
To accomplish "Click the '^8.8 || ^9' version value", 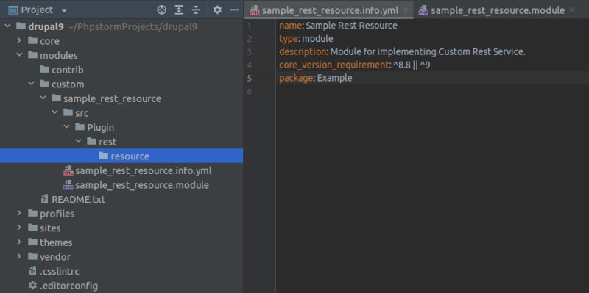I will 412,65.
